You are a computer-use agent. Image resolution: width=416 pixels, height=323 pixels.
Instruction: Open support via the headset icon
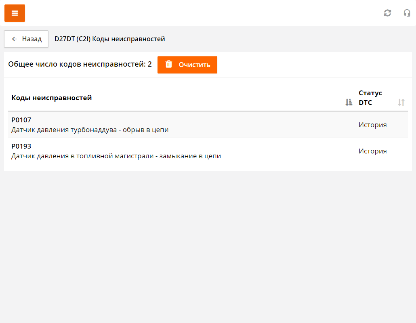[x=407, y=13]
